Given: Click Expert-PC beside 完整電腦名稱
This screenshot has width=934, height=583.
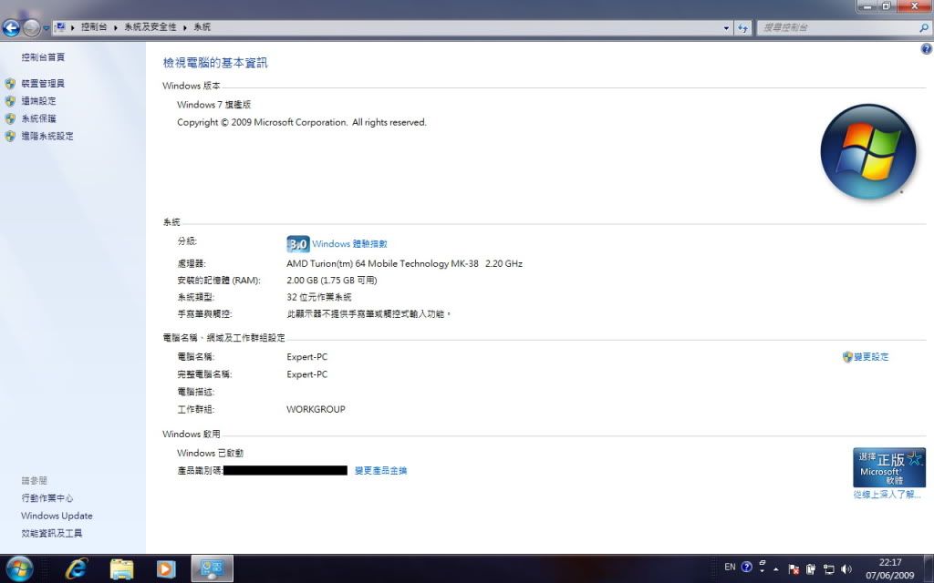Looking at the screenshot, I should (306, 374).
